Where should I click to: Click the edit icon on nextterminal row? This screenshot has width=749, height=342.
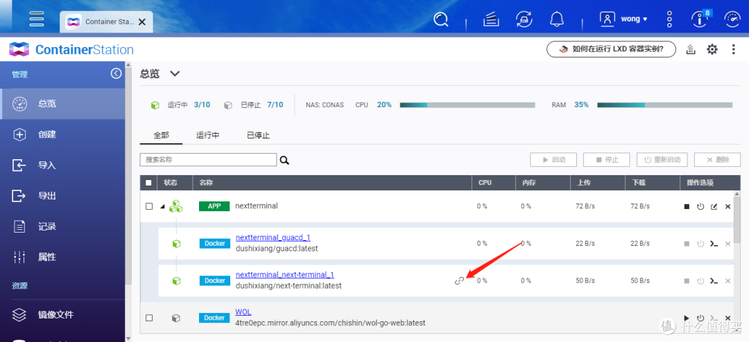pos(714,206)
